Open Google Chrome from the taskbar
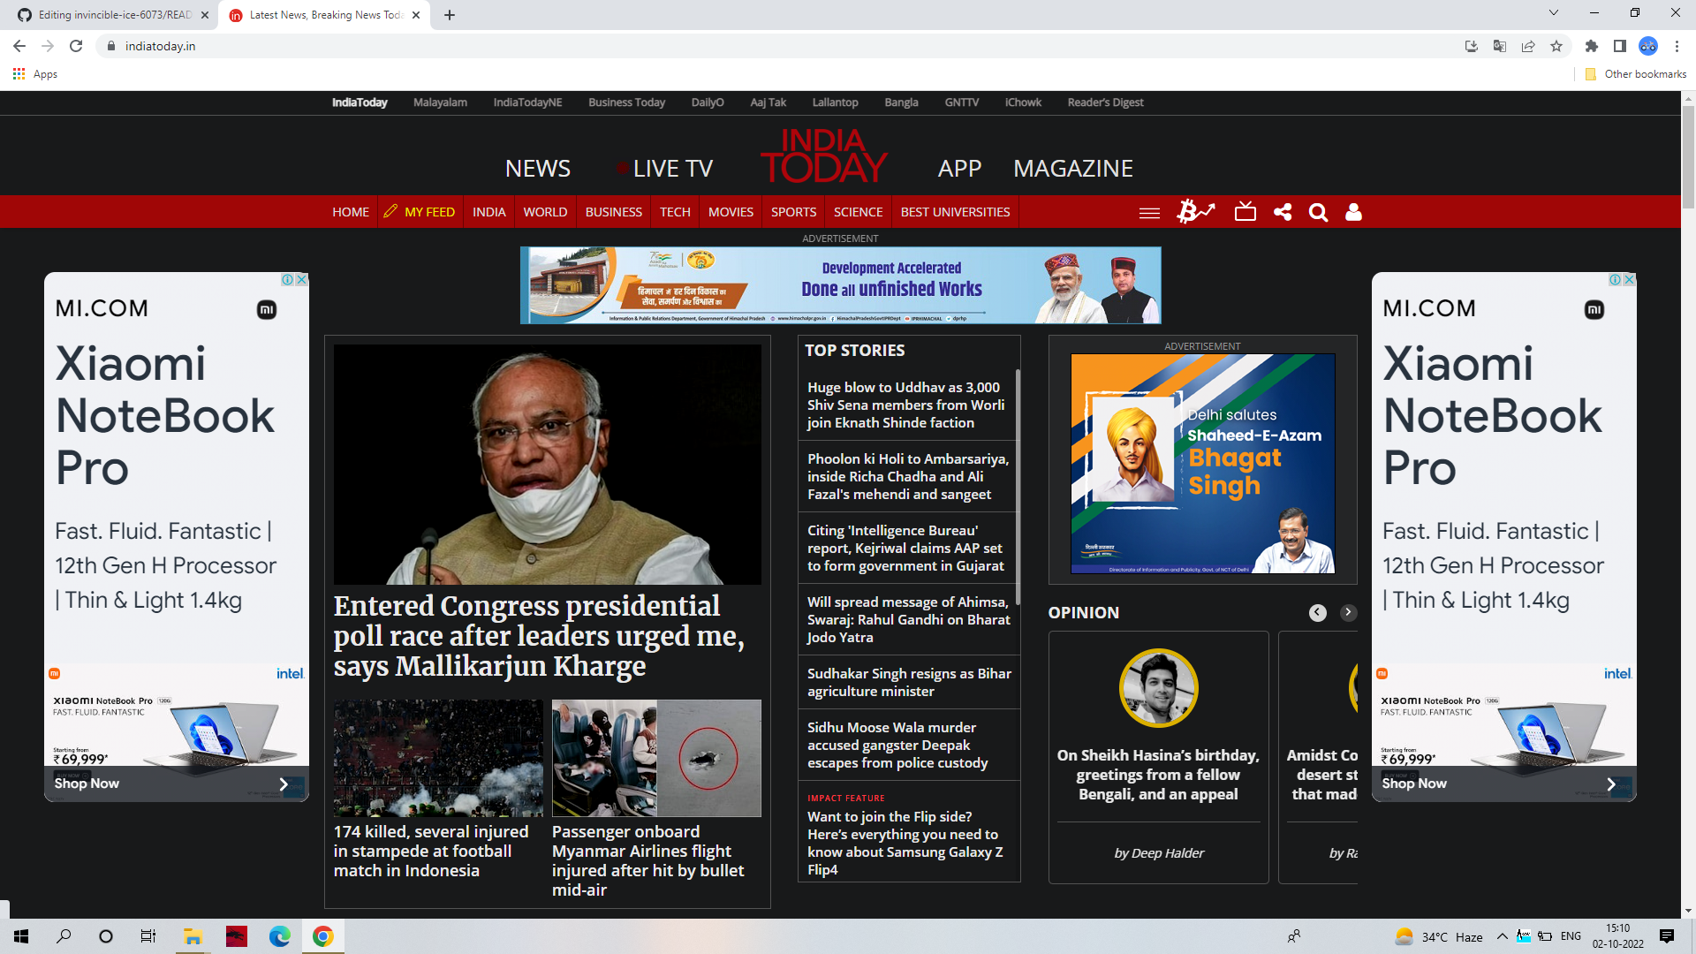This screenshot has width=1696, height=954. tap(323, 935)
